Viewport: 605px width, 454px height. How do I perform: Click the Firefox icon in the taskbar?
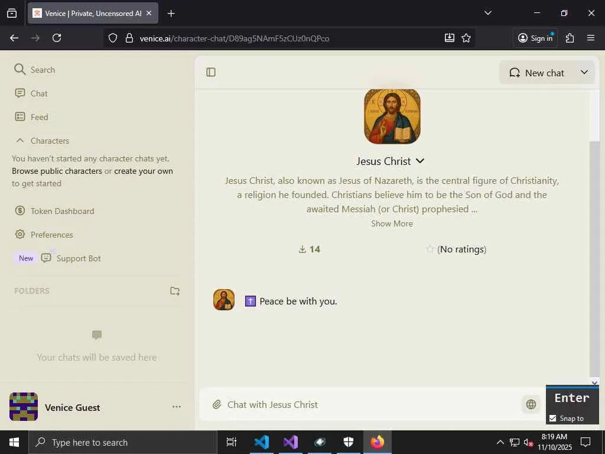coord(378,442)
